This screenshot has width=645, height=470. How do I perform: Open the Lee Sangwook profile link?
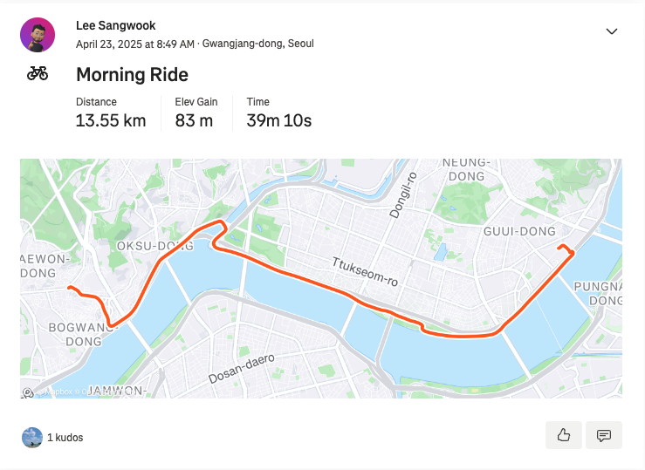[x=115, y=25]
